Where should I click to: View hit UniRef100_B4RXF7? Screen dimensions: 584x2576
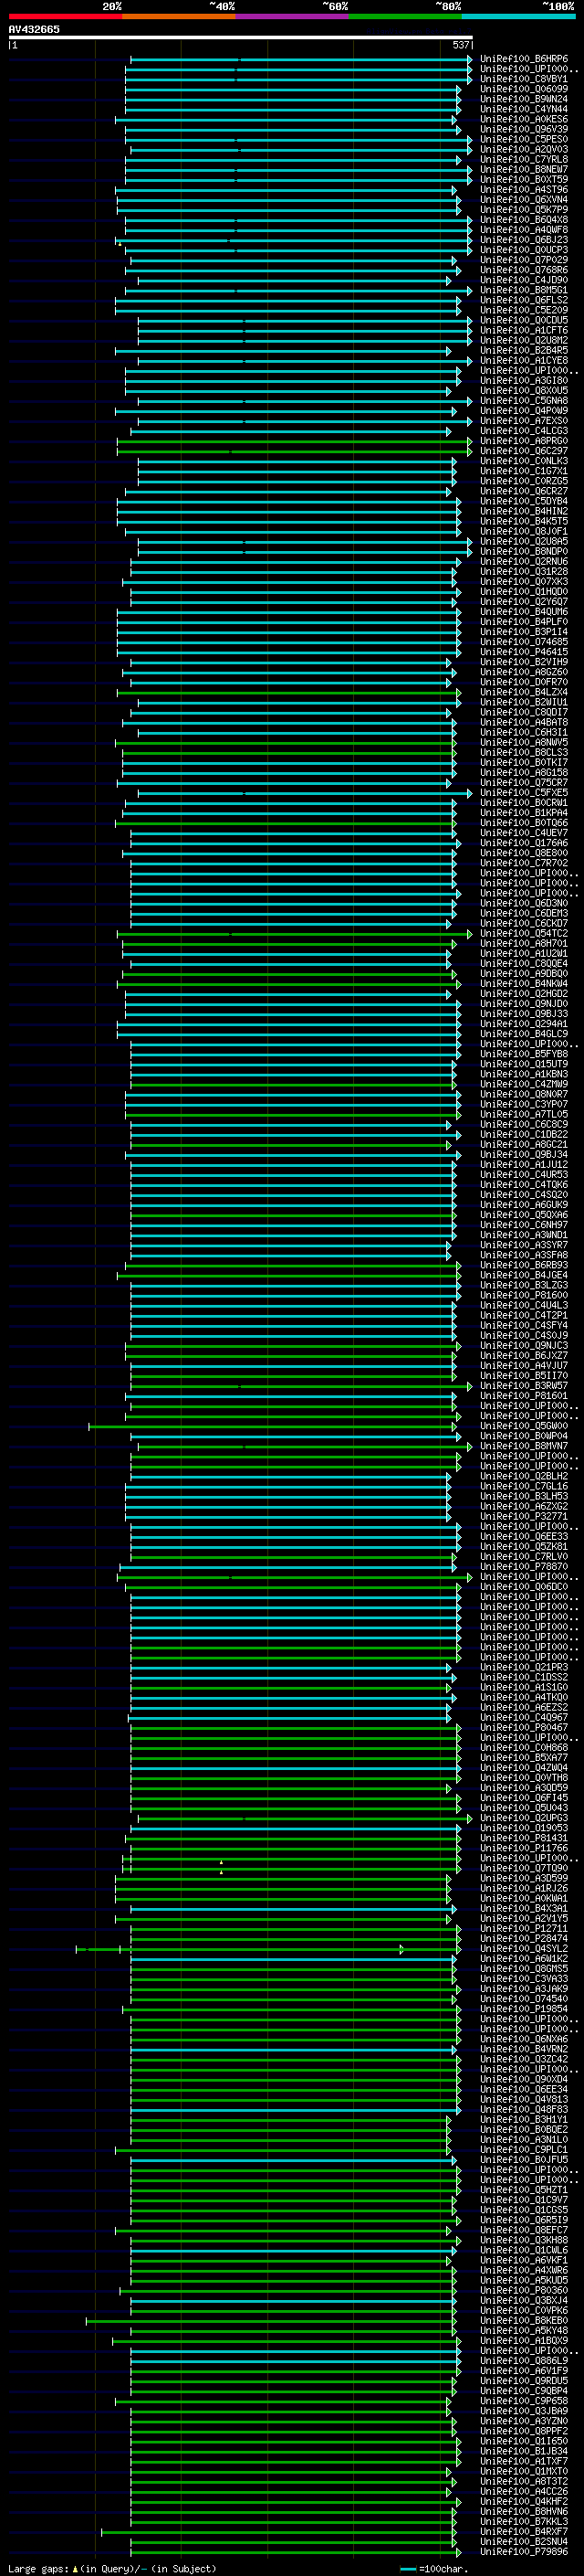point(524,2531)
